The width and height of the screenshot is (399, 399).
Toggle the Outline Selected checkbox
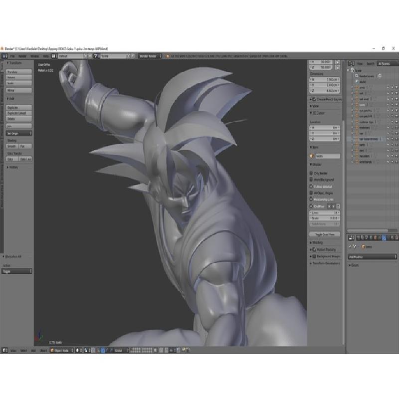[311, 187]
